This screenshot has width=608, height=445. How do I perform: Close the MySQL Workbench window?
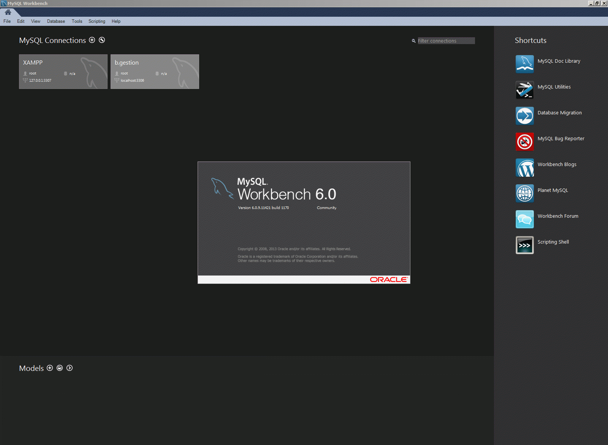click(604, 3)
